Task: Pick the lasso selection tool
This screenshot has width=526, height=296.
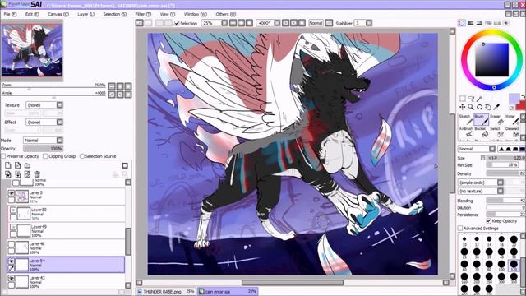Action: 471,99
